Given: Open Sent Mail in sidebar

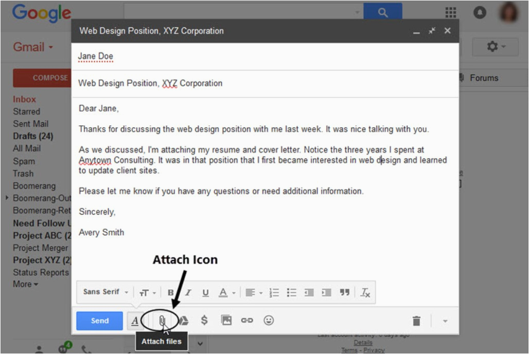Looking at the screenshot, I should 30,124.
